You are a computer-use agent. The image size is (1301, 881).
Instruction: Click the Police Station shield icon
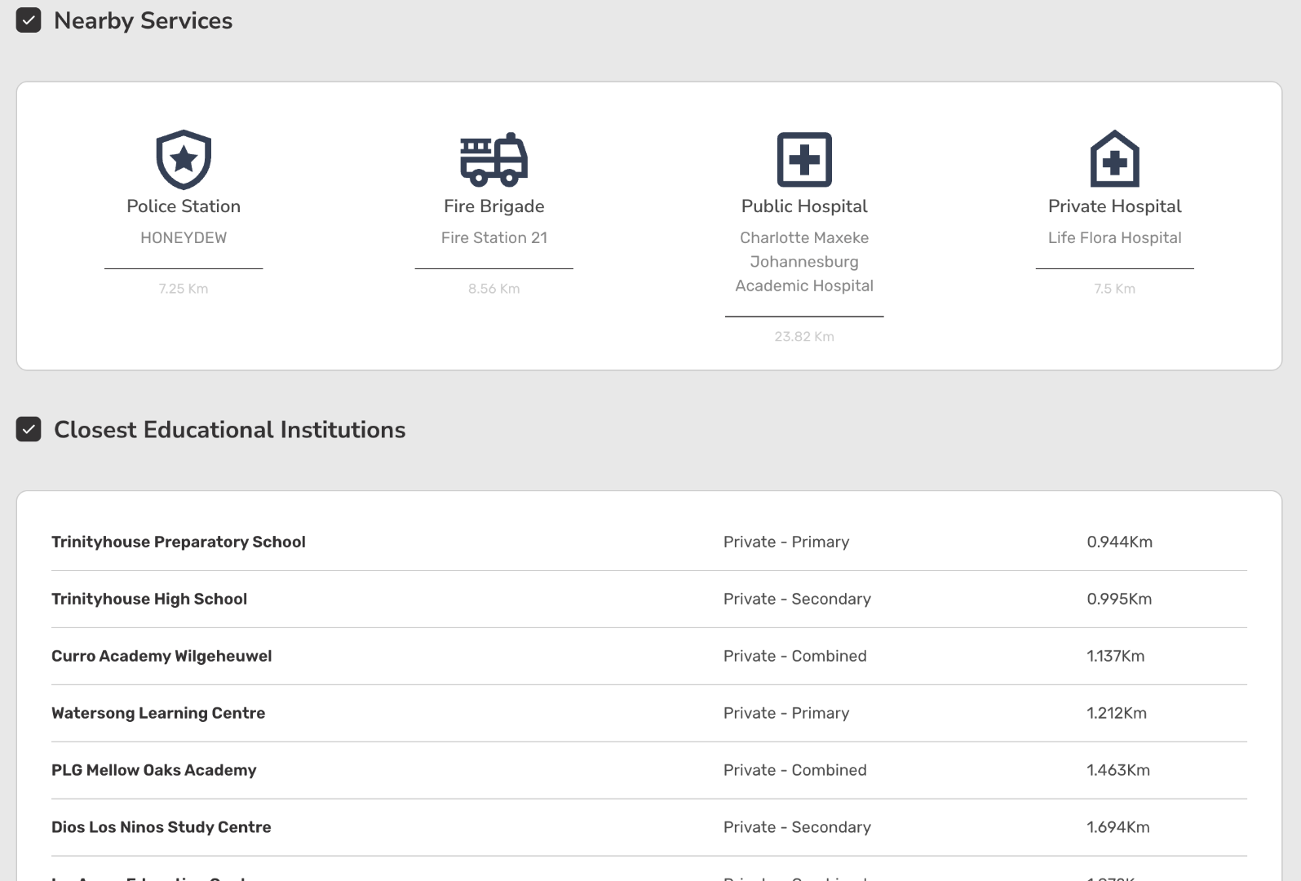(184, 159)
